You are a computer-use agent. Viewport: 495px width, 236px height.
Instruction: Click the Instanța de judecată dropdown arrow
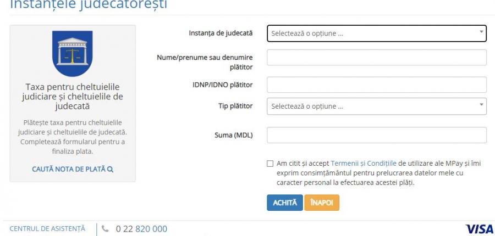pyautogui.click(x=481, y=33)
